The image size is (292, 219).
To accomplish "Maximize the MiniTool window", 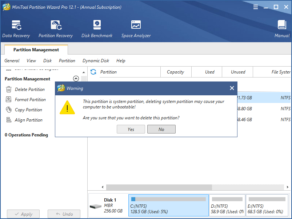I will (x=276, y=7).
